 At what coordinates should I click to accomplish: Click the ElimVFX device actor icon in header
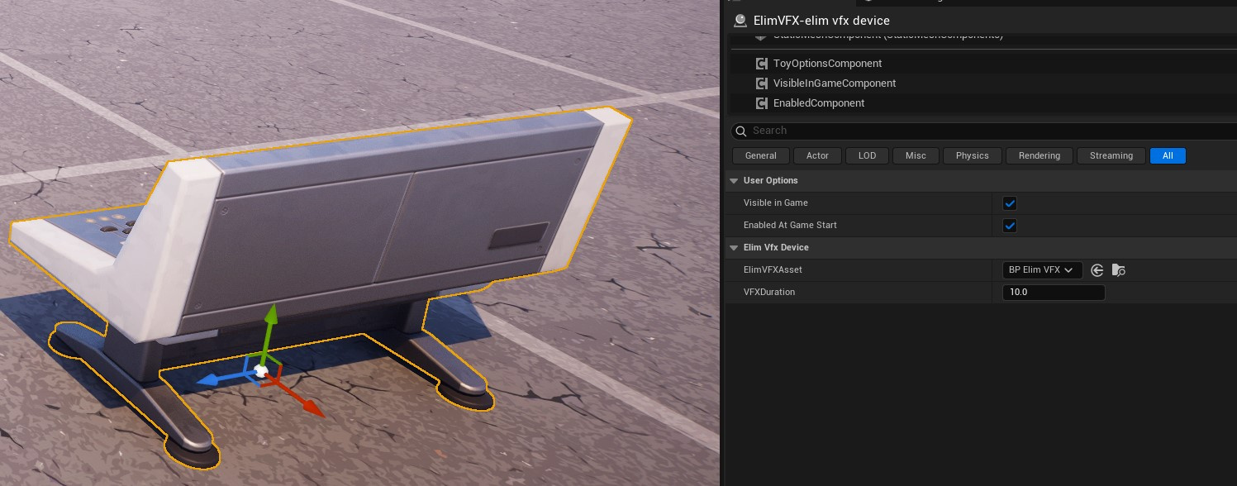click(740, 21)
